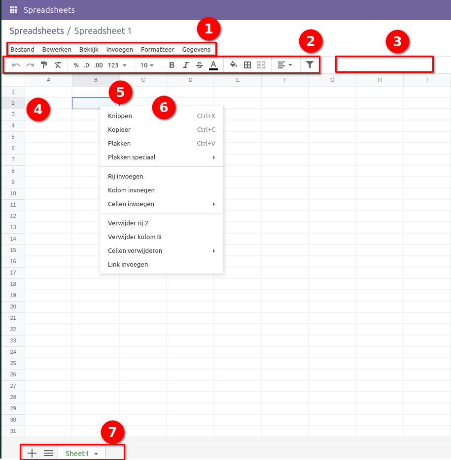The height and width of the screenshot is (460, 451).
Task: Click the Borders icon
Action: click(247, 64)
